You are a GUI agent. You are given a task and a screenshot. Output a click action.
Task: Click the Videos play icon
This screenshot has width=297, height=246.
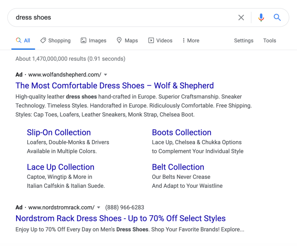[x=151, y=40]
